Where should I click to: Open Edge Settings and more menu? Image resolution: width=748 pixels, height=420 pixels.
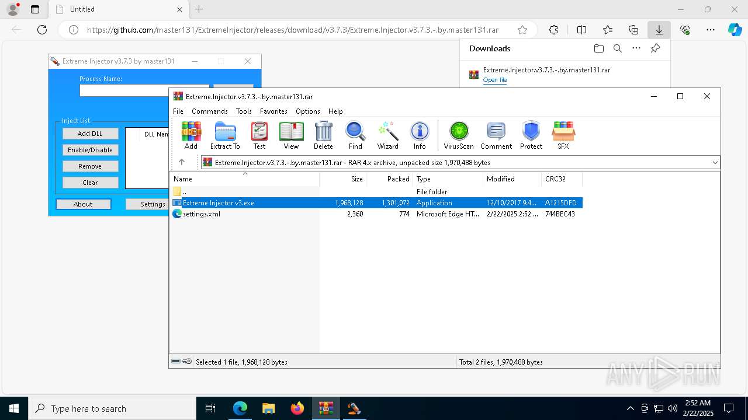point(711,30)
